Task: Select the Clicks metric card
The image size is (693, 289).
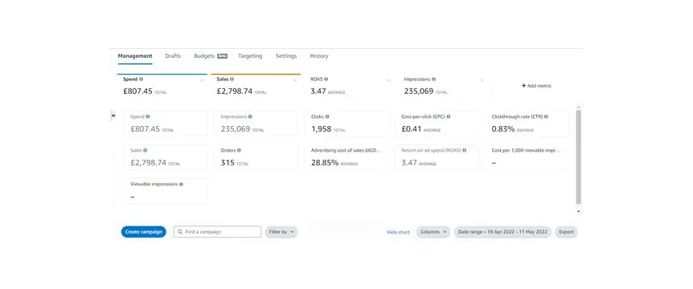Action: point(346,124)
